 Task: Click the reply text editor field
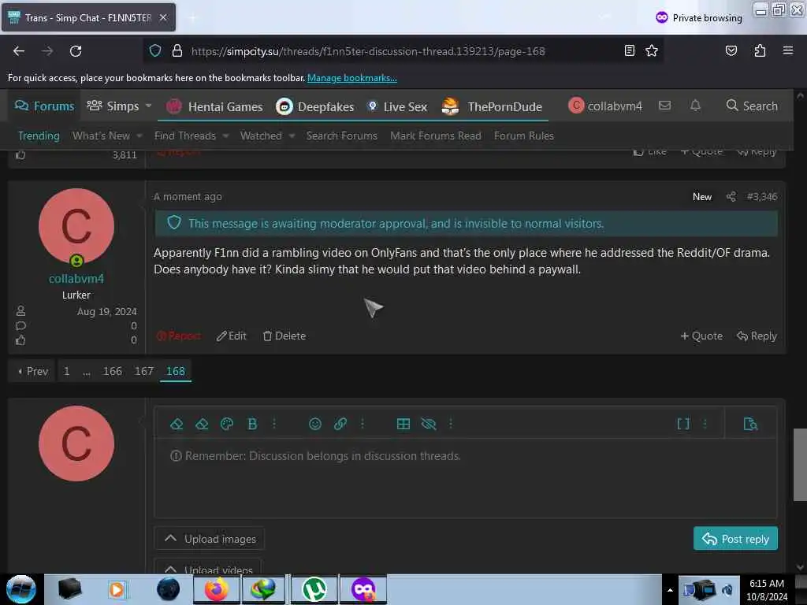[465, 478]
